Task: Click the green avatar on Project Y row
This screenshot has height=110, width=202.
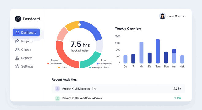Action: click(x=57, y=98)
